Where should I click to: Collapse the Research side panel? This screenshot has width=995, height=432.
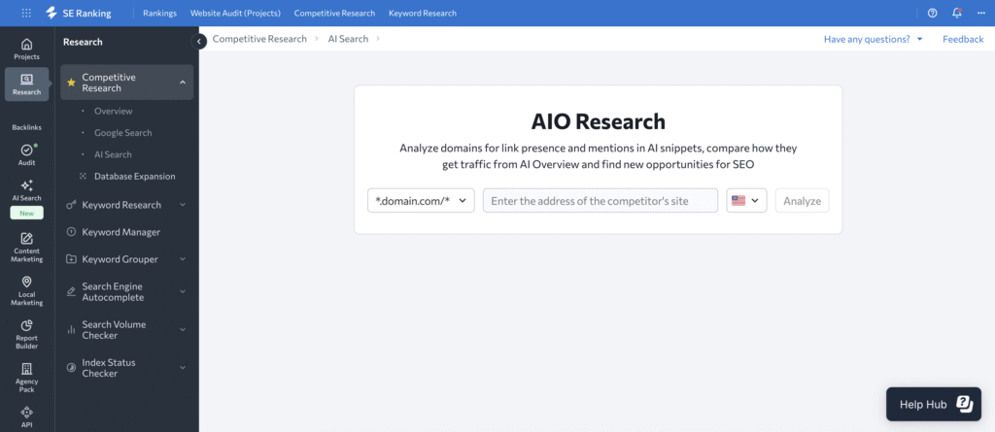coord(199,41)
